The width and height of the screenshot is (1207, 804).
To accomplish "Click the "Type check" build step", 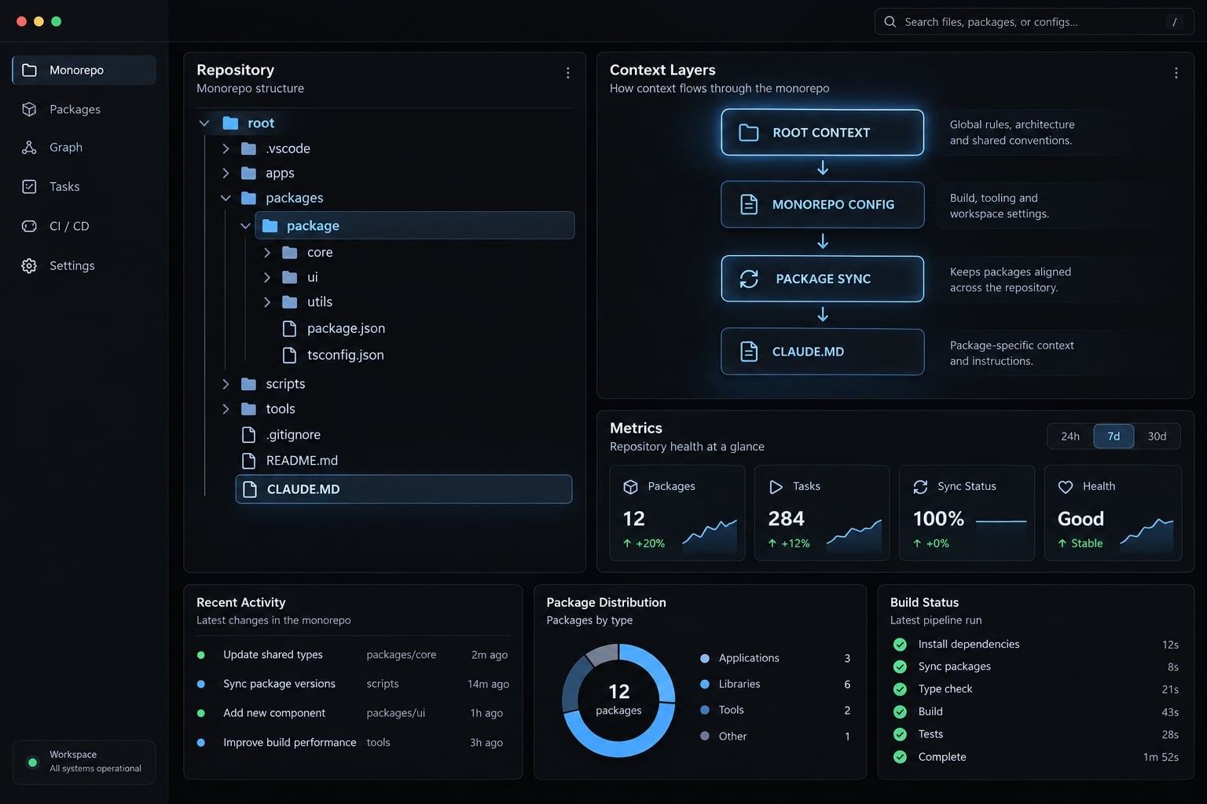I will click(x=1036, y=689).
